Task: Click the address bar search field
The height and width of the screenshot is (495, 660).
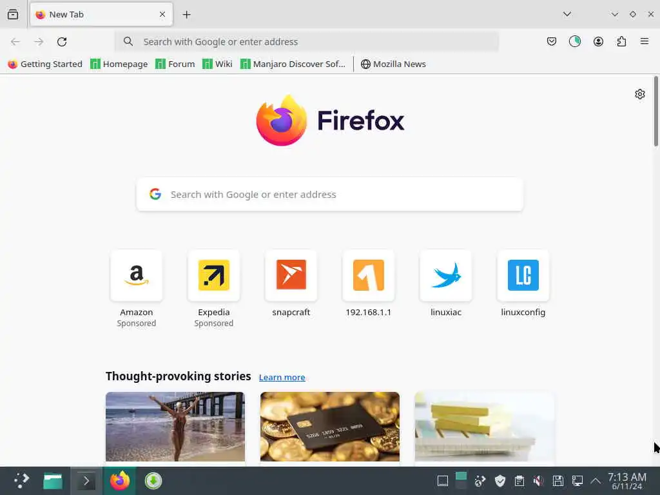Action: 307,42
